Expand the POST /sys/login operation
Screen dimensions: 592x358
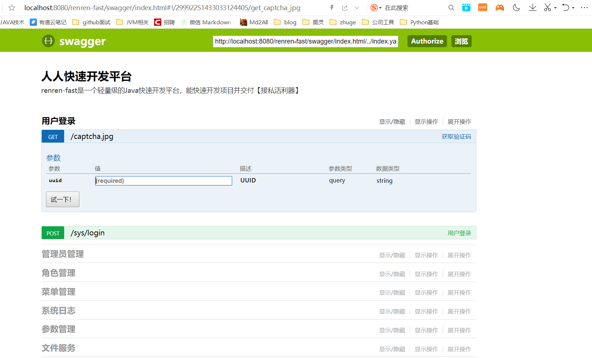tap(88, 233)
